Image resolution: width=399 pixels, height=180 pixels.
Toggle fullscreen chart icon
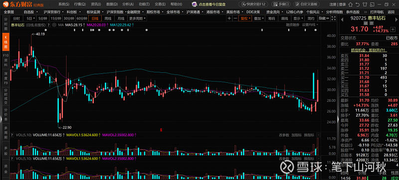[x=334, y=18]
